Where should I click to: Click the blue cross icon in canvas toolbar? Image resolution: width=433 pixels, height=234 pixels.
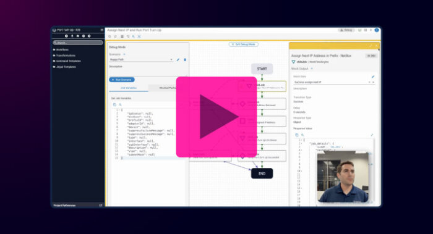pyautogui.click(x=139, y=36)
